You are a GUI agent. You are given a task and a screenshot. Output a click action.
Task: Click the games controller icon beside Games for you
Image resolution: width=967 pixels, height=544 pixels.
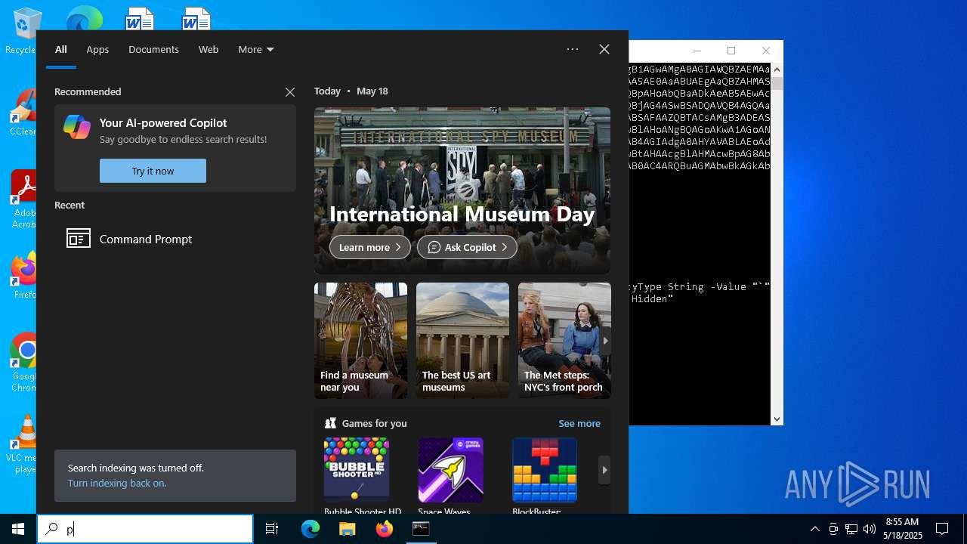[x=330, y=423]
